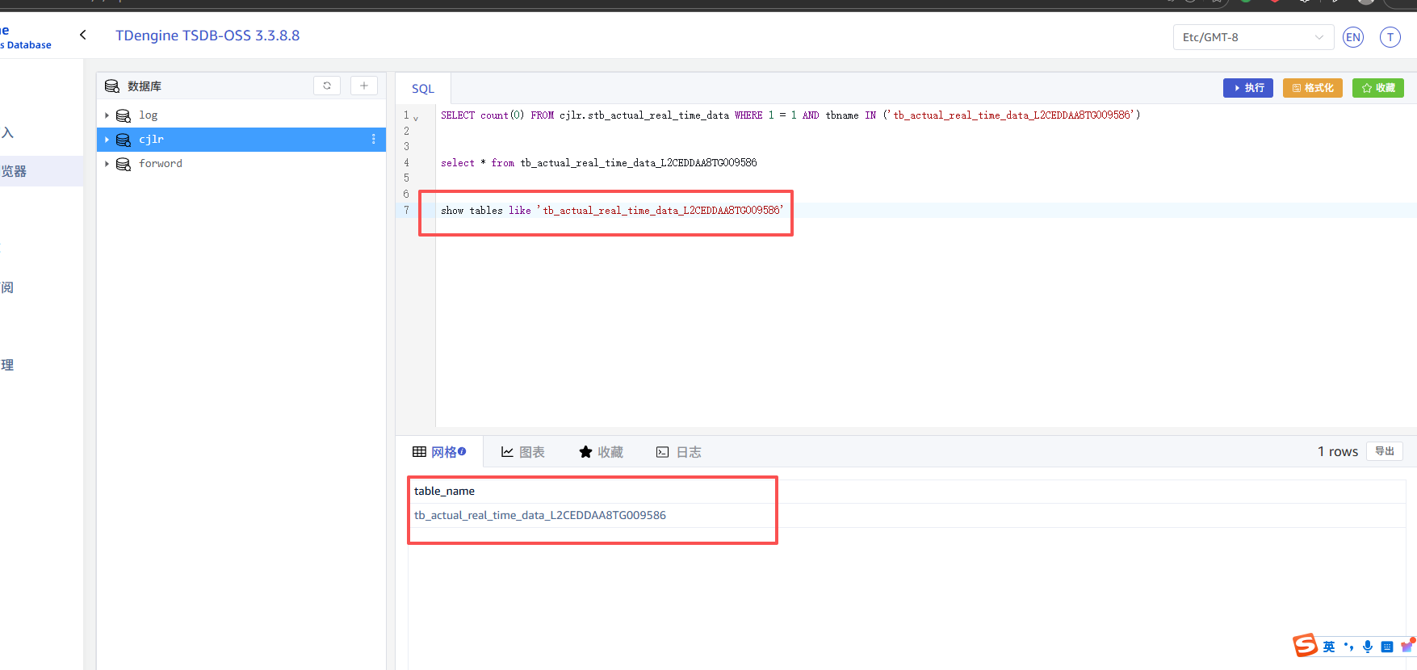Open the three-dot menu on cjlr
The width and height of the screenshot is (1417, 670).
(x=373, y=139)
